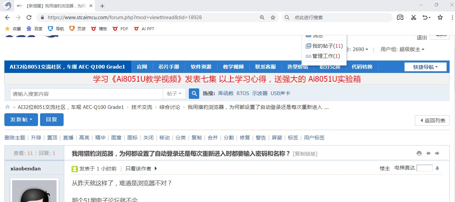455x202 pixels.
Task: Open the 教学视频 nav item
Action: point(233,67)
